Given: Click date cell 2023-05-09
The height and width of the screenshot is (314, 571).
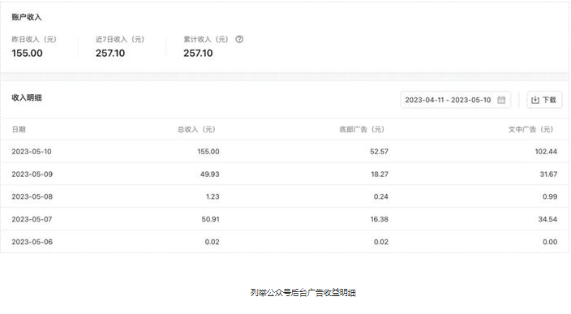Looking at the screenshot, I should pyautogui.click(x=32, y=174).
